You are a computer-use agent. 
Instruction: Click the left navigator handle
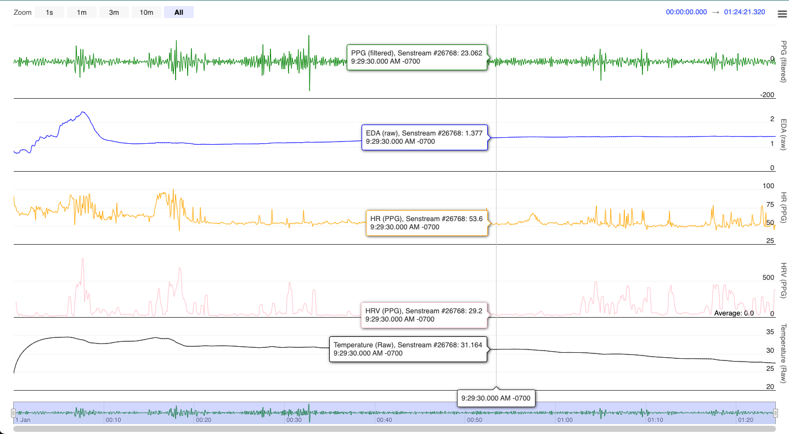click(14, 413)
